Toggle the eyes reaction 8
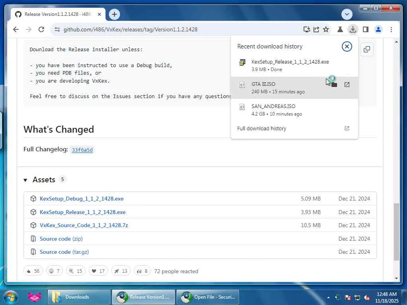 142,271
